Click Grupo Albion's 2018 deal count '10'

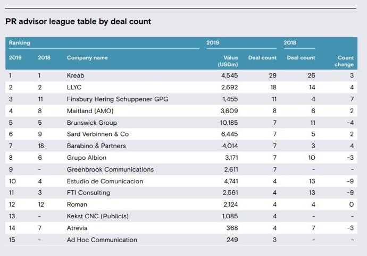312,158
